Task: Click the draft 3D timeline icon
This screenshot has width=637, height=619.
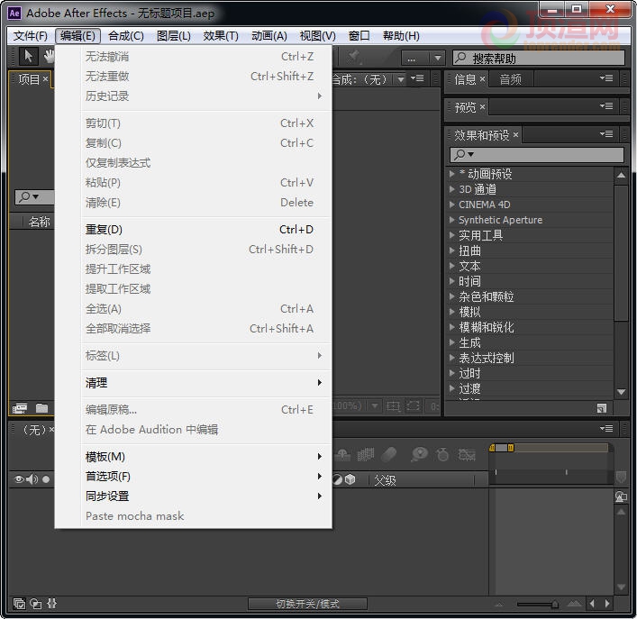Action: click(342, 454)
